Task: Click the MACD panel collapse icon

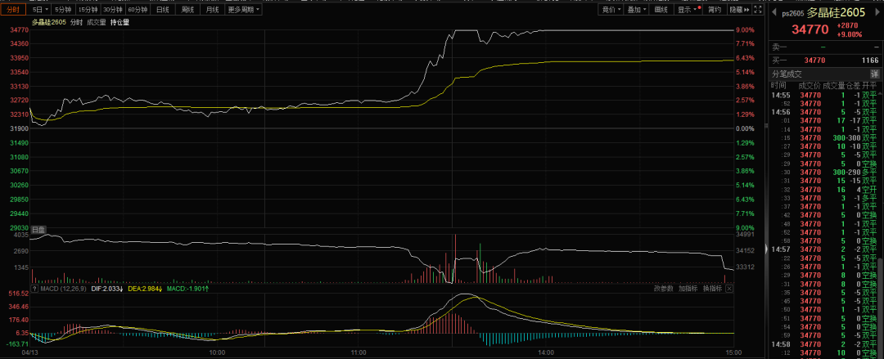Action: click(34, 289)
